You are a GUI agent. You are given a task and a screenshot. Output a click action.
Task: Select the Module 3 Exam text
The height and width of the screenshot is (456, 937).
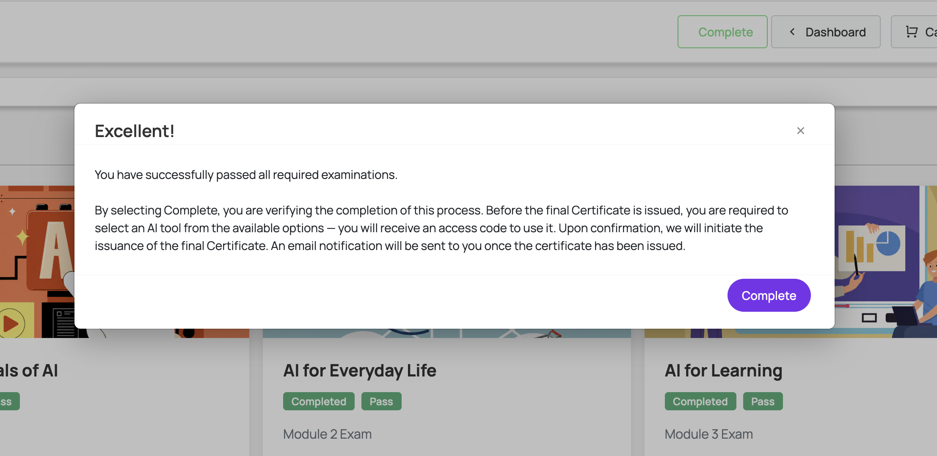(708, 434)
